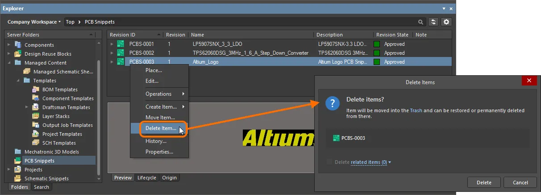Click Cancel in Delete Items dialog

[x=520, y=183]
